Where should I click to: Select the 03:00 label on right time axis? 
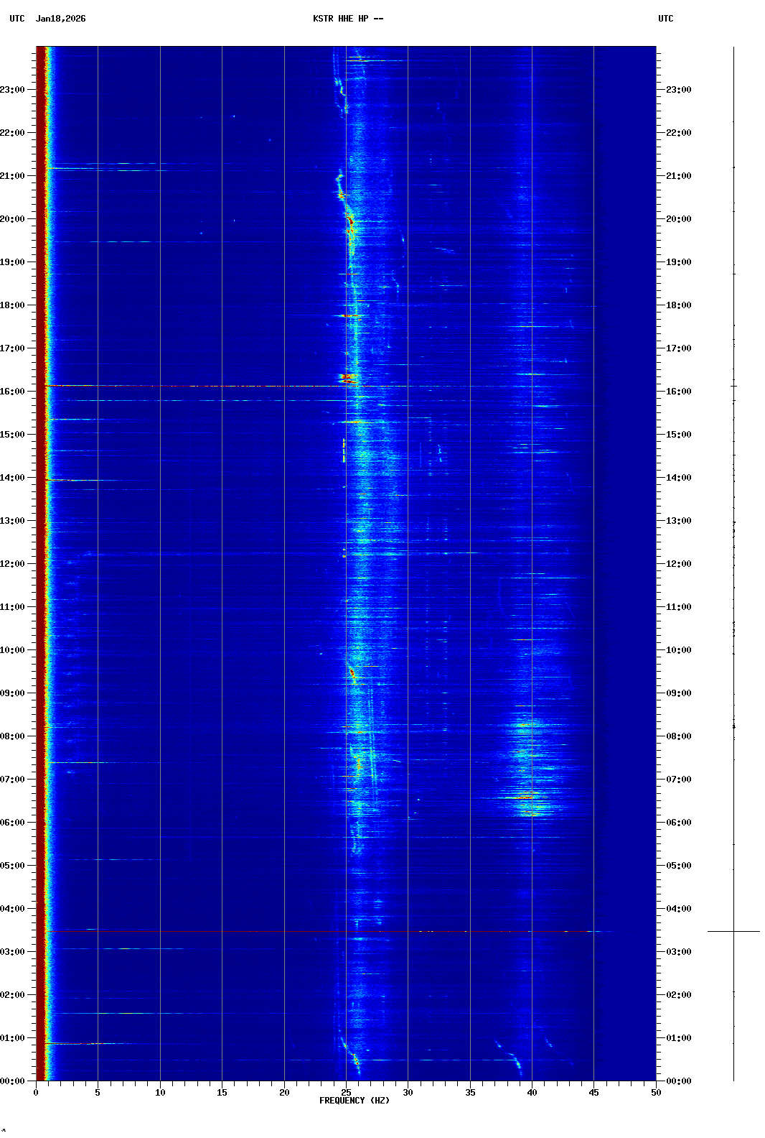[678, 952]
